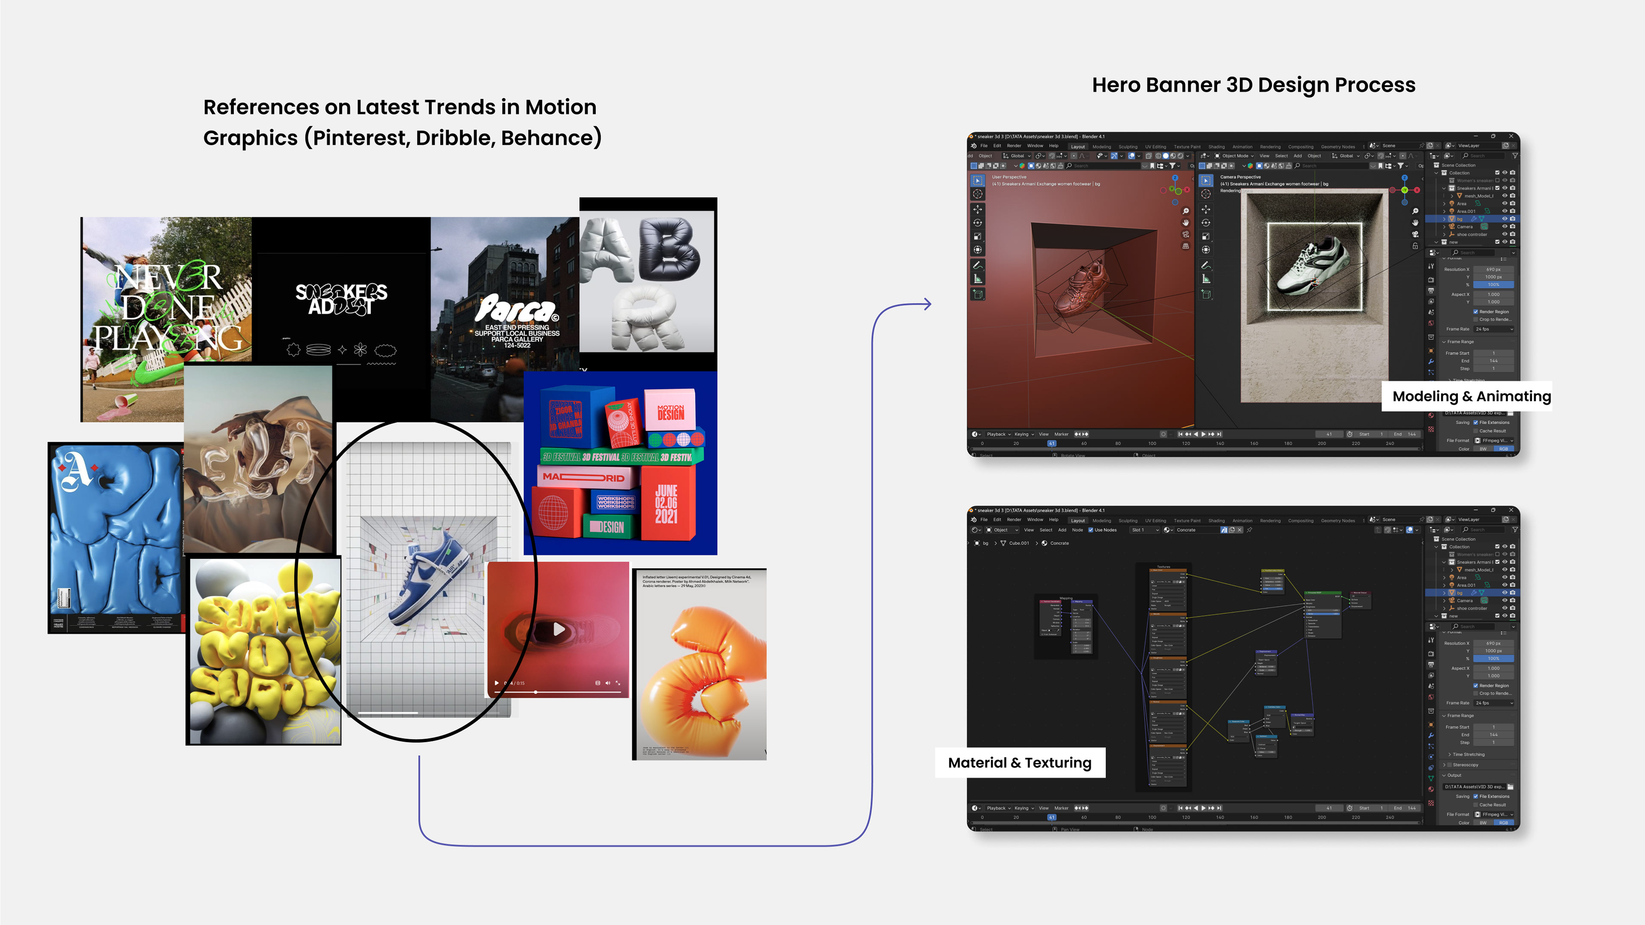Open the Object Mode dropdown
This screenshot has width=1645, height=925.
point(1234,156)
